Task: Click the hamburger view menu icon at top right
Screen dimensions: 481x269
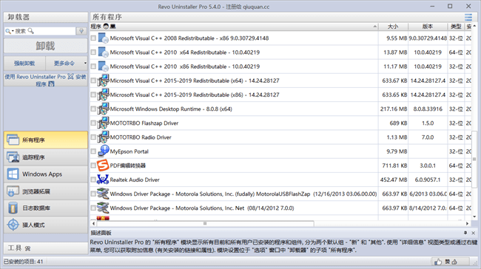Action: tap(468, 17)
